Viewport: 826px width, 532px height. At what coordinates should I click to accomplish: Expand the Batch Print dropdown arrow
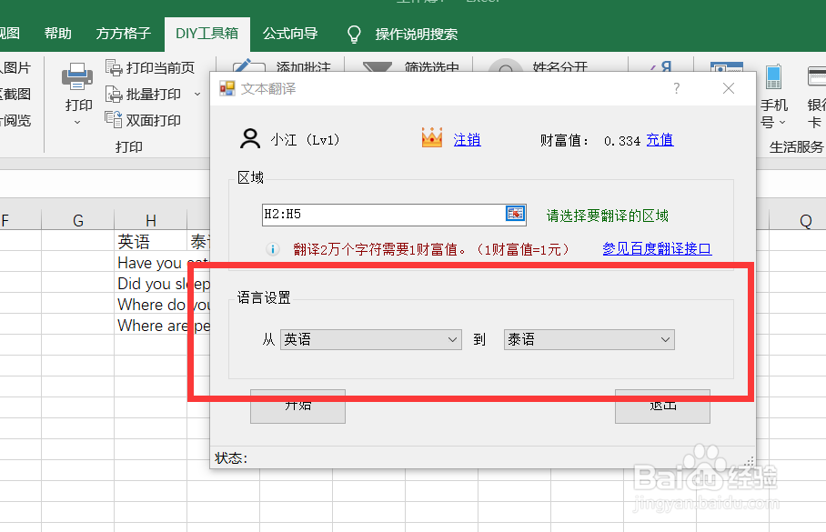(x=197, y=95)
